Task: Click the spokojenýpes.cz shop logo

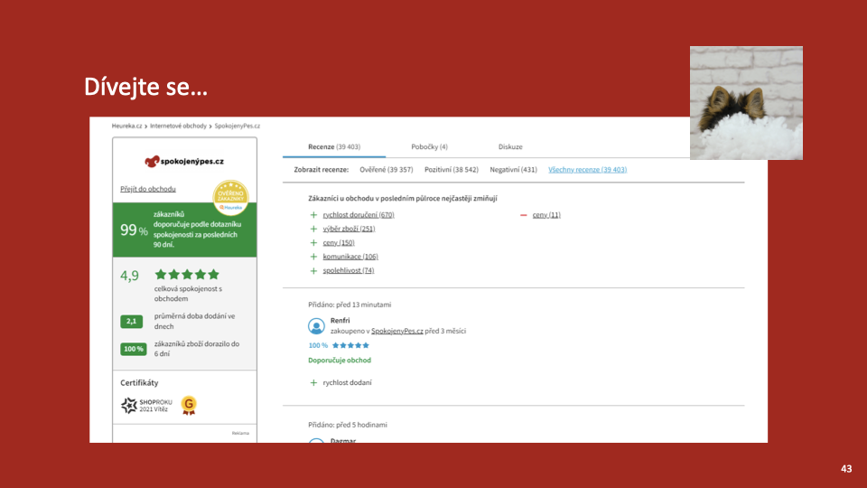Action: pos(184,161)
